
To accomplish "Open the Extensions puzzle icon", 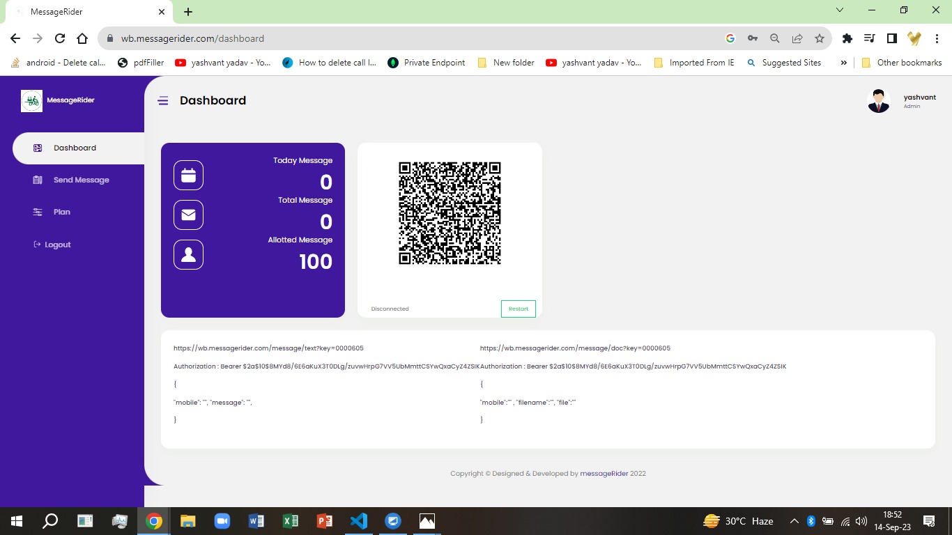I will (847, 38).
